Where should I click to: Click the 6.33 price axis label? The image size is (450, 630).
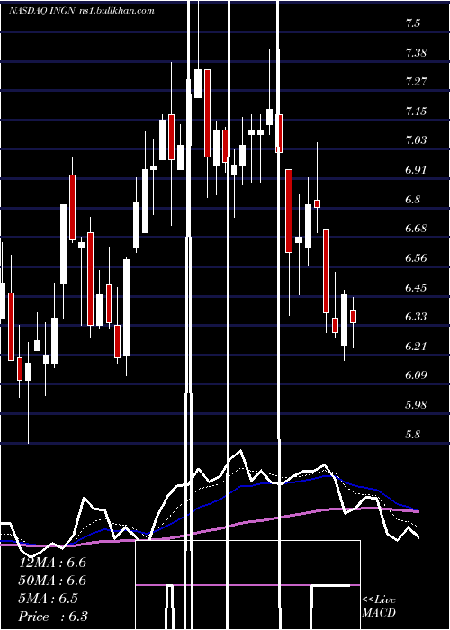coord(416,317)
